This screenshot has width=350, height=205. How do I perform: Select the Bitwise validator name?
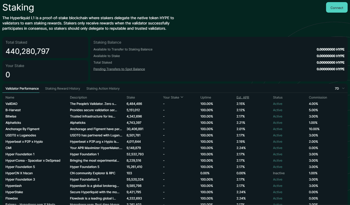click(11, 116)
